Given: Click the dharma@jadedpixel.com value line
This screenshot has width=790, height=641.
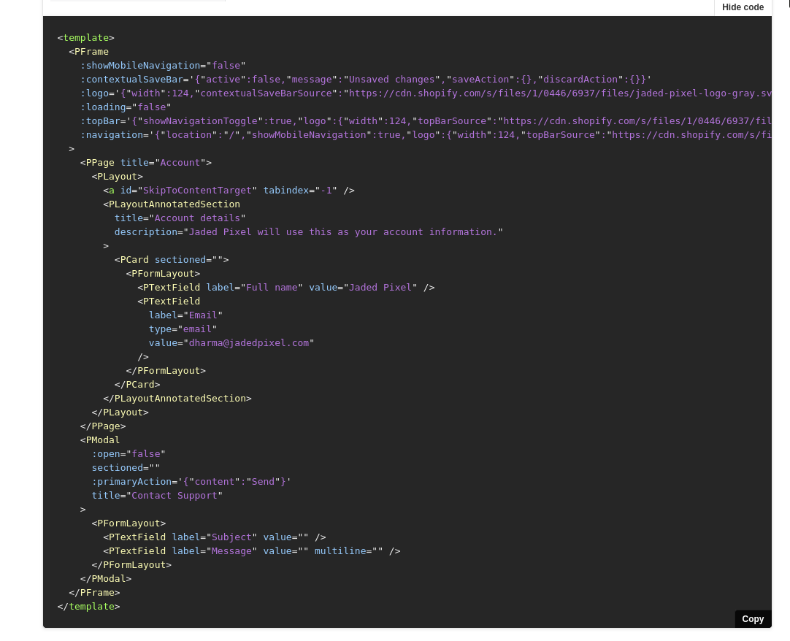Looking at the screenshot, I should click(231, 342).
